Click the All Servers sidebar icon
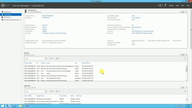 [x=2, y=17]
